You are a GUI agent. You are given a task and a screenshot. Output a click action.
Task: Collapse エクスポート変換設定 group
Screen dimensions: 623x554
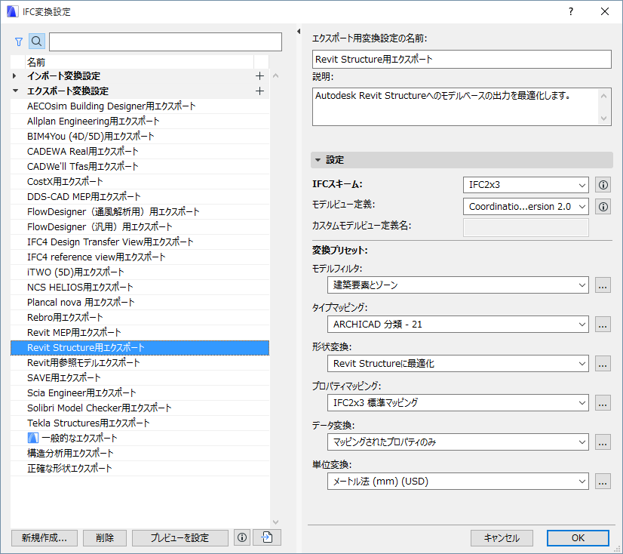[16, 91]
